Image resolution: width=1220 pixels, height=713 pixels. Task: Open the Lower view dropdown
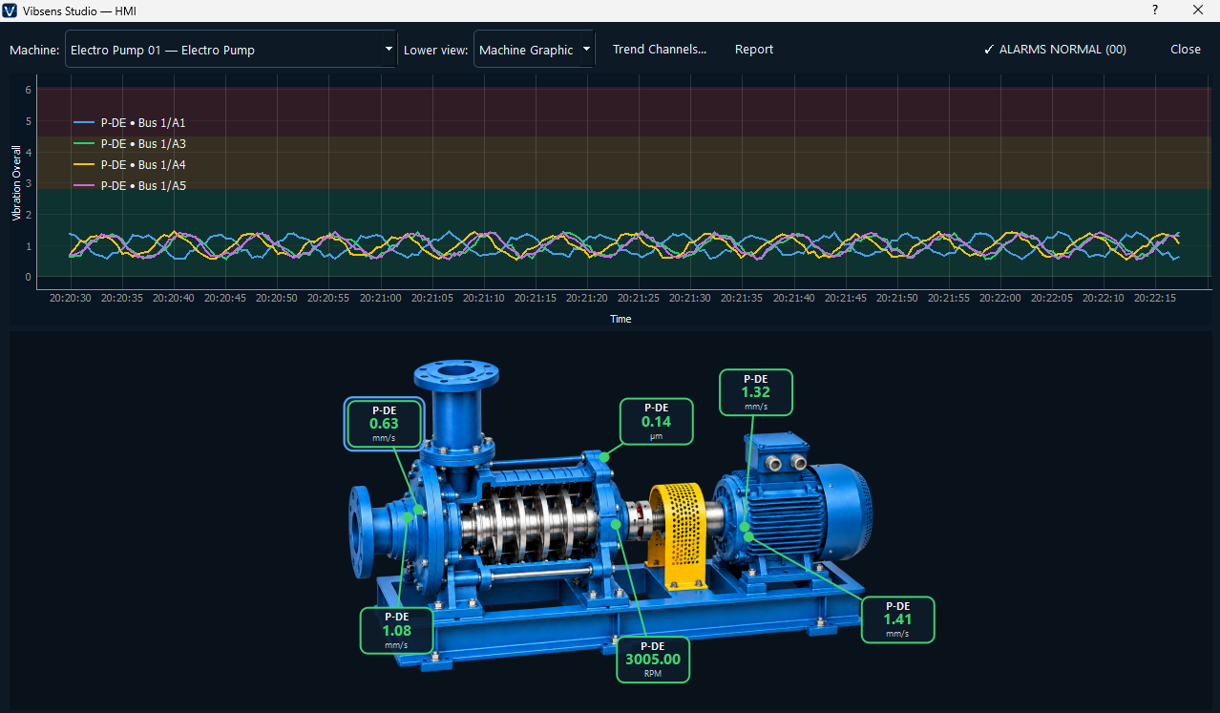[535, 50]
